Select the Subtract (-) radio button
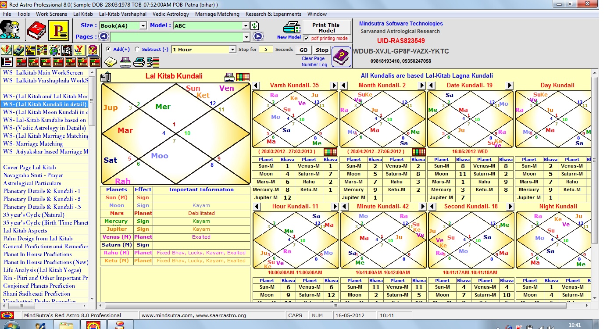Image resolution: width=614 pixels, height=329 pixels. click(137, 49)
